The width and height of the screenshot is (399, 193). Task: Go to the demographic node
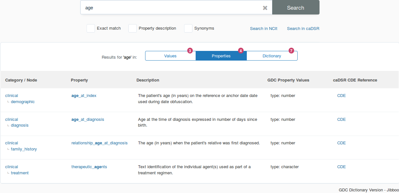click(23, 102)
